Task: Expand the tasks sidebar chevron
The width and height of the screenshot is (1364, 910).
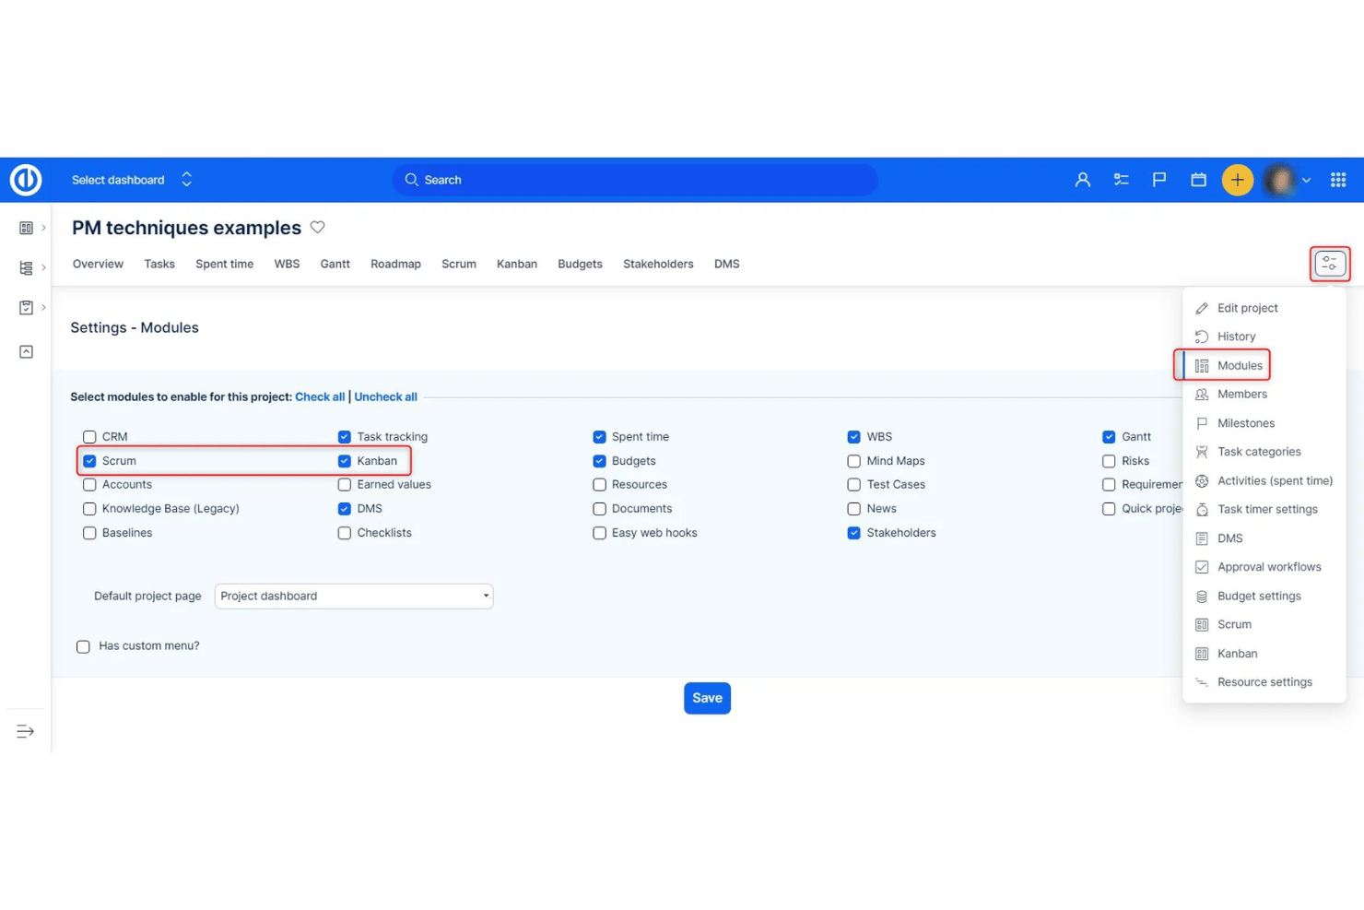Action: (x=43, y=307)
